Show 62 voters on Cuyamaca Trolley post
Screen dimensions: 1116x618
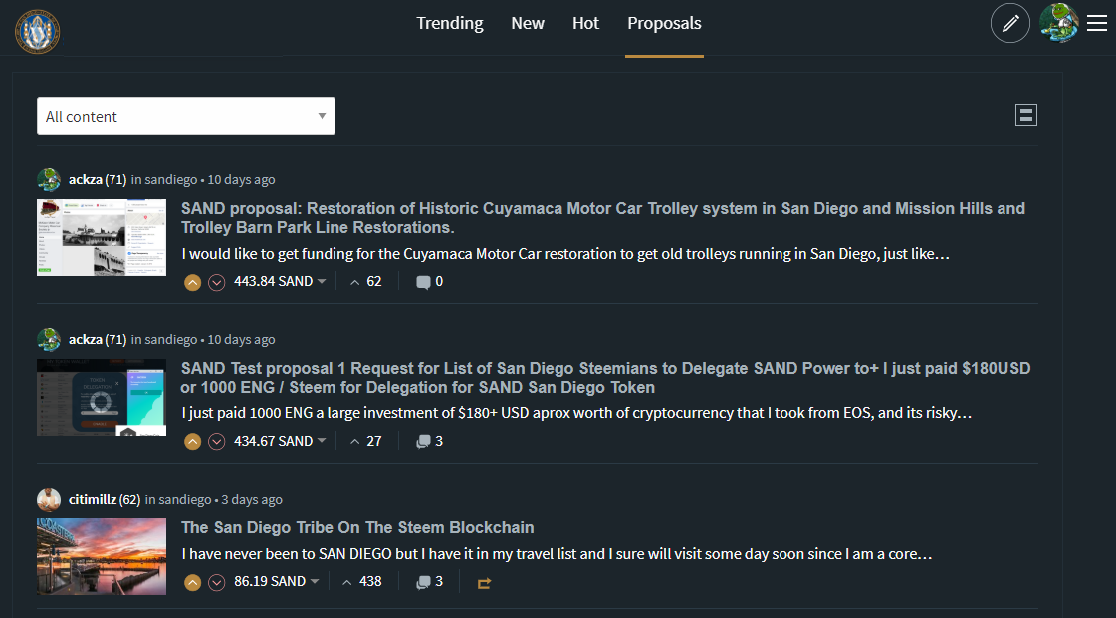coord(365,282)
